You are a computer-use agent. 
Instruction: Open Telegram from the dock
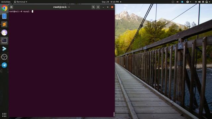tap(4, 65)
